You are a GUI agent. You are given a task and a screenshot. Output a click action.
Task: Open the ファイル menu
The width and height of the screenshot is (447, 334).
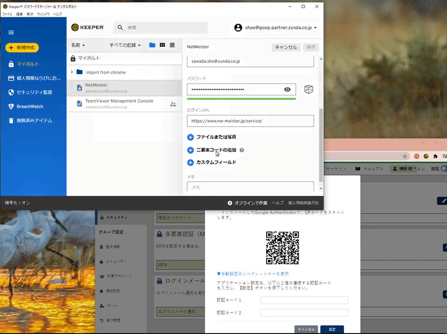pos(7,14)
